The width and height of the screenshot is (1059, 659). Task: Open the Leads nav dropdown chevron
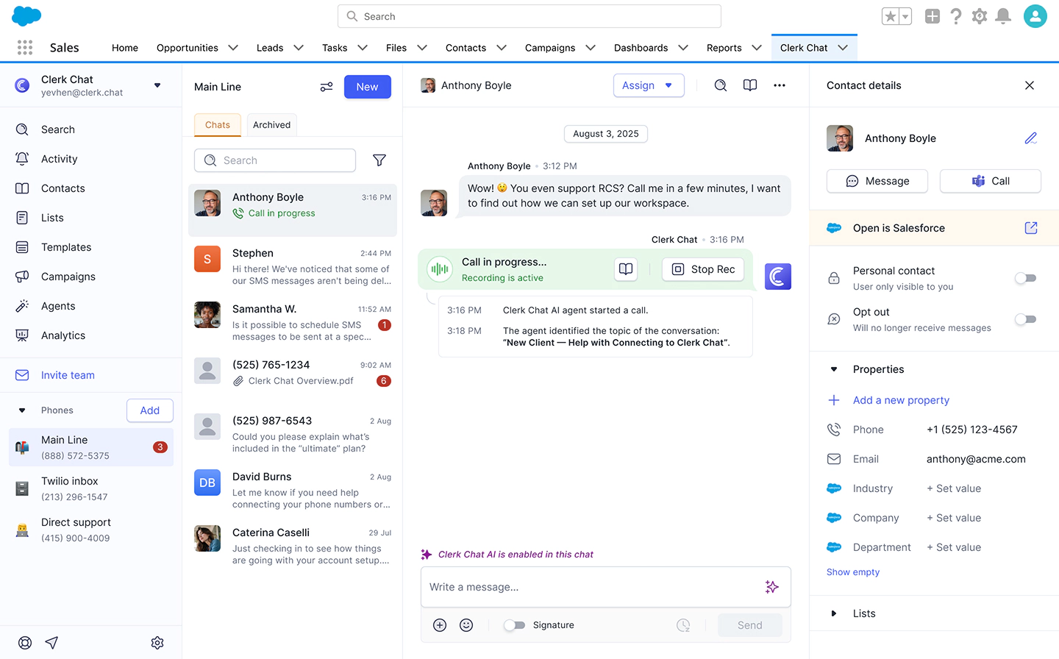[299, 48]
